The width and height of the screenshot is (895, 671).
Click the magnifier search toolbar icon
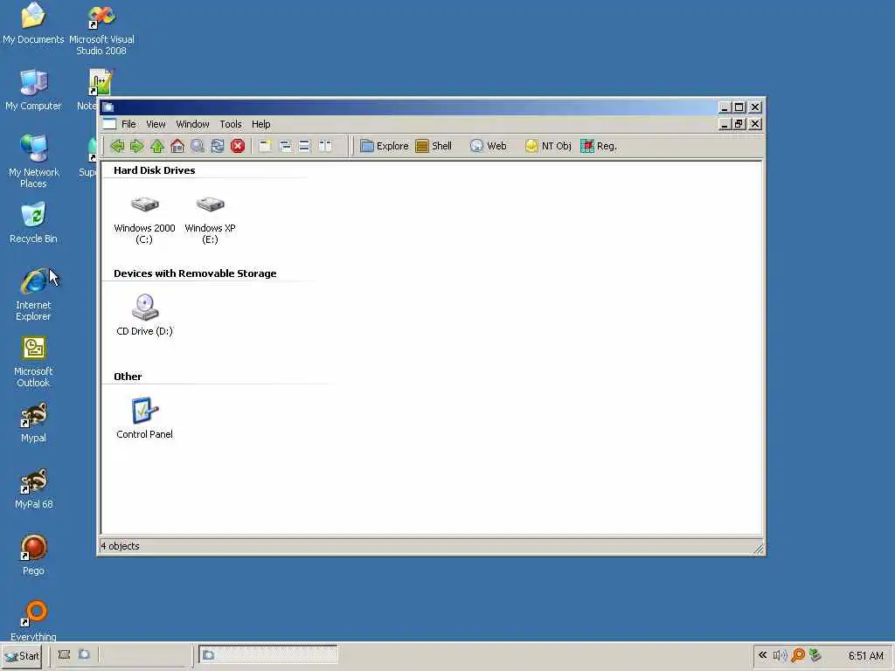tap(198, 146)
